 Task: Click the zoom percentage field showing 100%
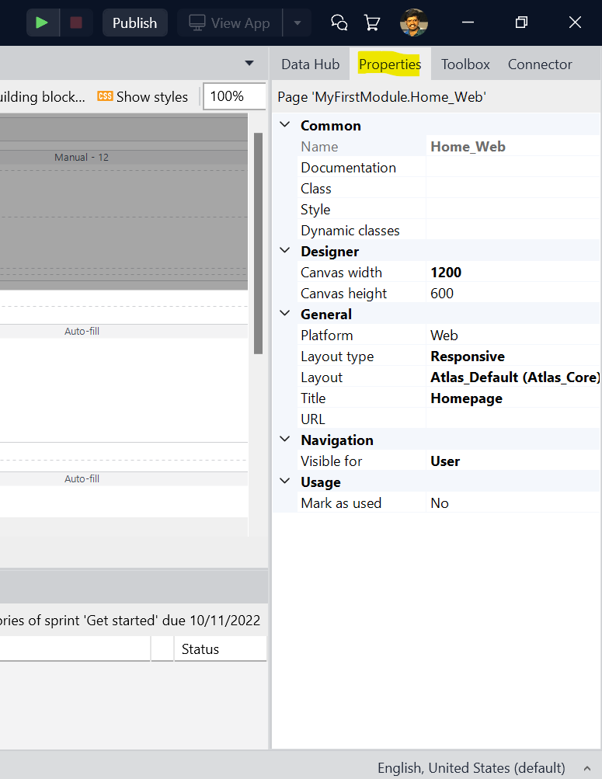(x=233, y=96)
